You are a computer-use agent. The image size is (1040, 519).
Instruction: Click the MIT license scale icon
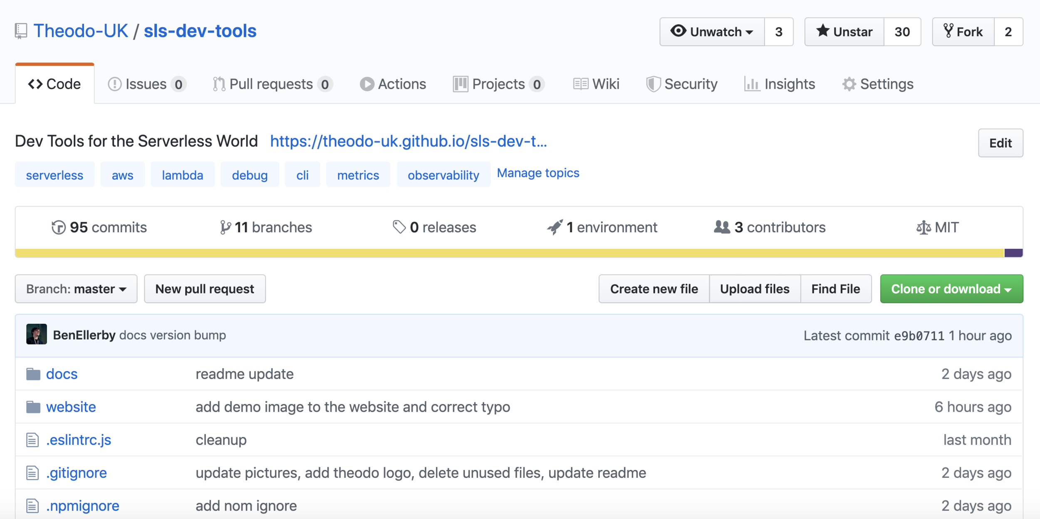coord(923,228)
